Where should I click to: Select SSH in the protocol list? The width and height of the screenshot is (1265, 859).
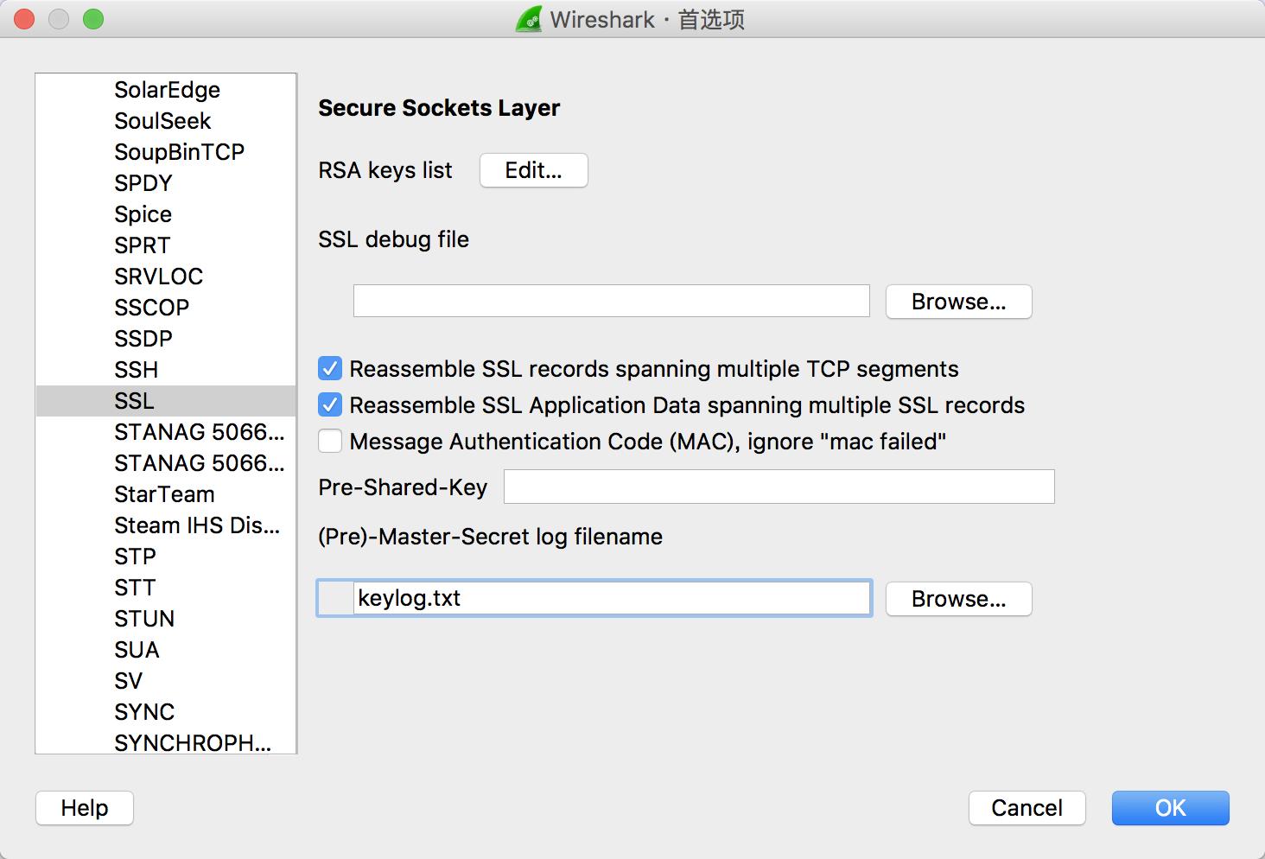point(137,370)
